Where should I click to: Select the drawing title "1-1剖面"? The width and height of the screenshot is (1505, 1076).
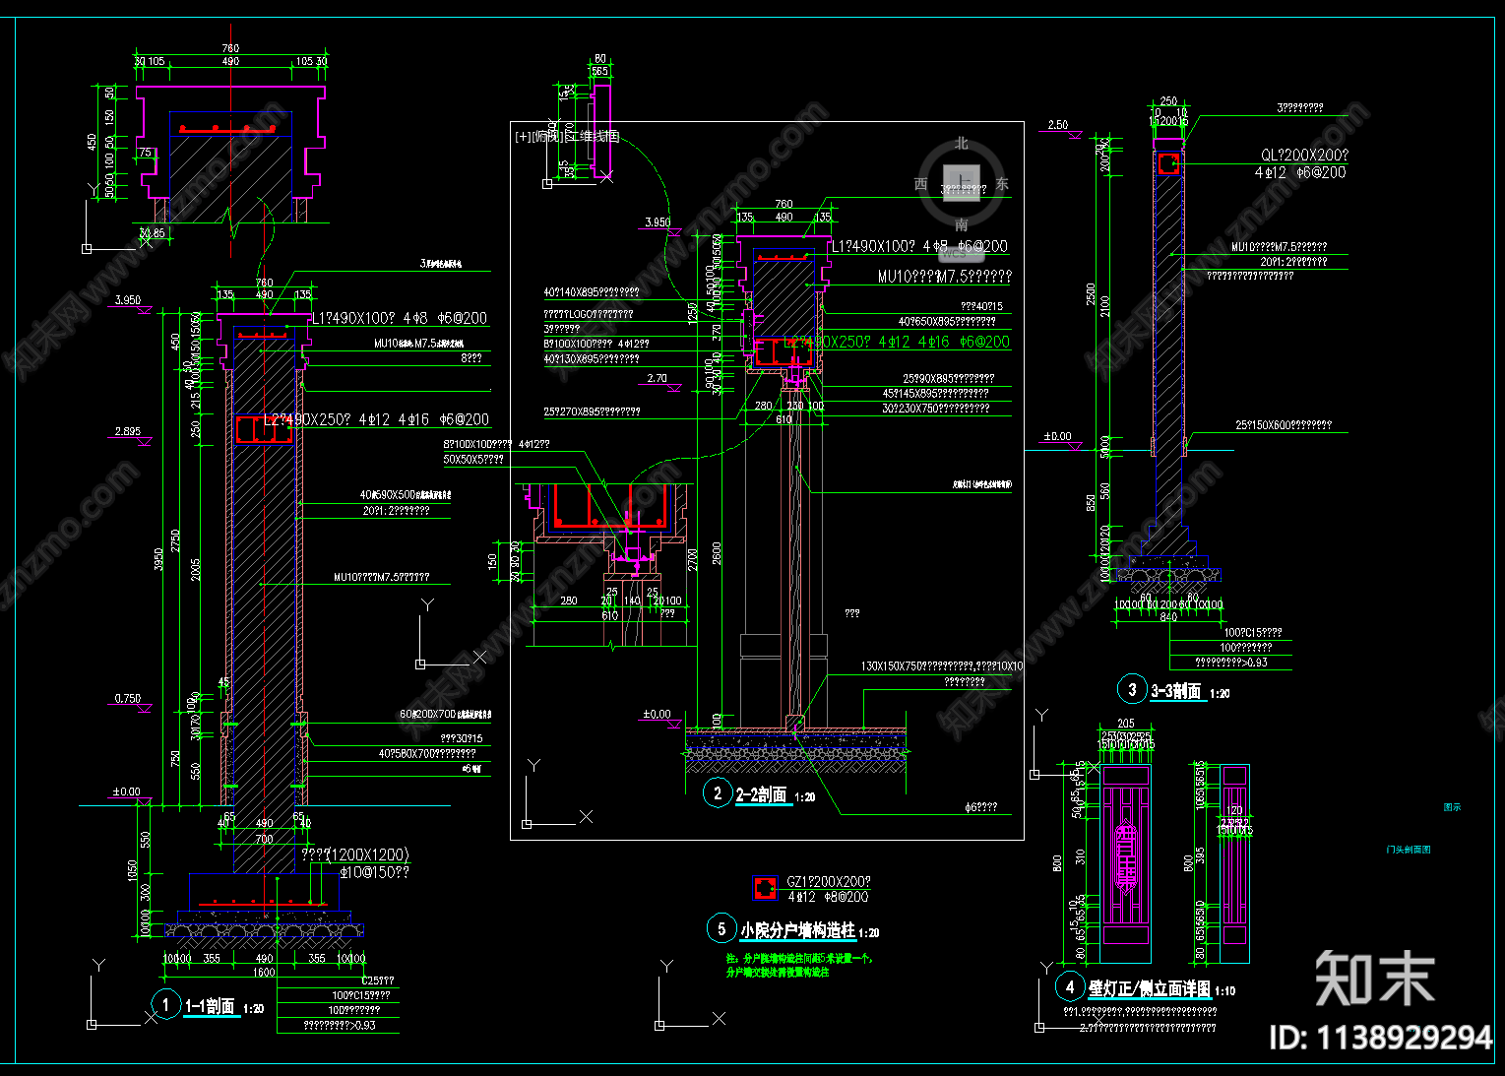click(211, 1006)
